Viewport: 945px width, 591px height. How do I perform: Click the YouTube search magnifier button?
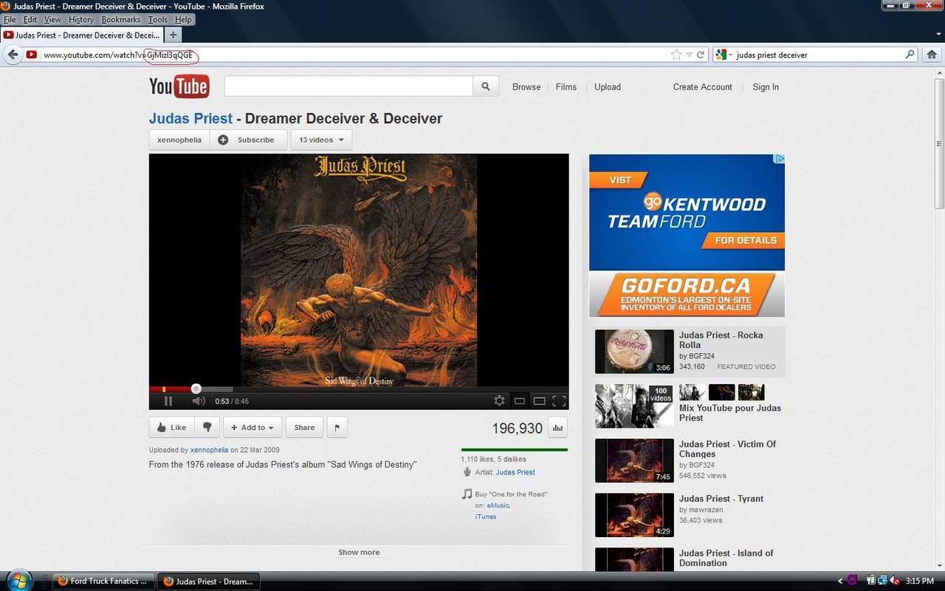point(486,86)
